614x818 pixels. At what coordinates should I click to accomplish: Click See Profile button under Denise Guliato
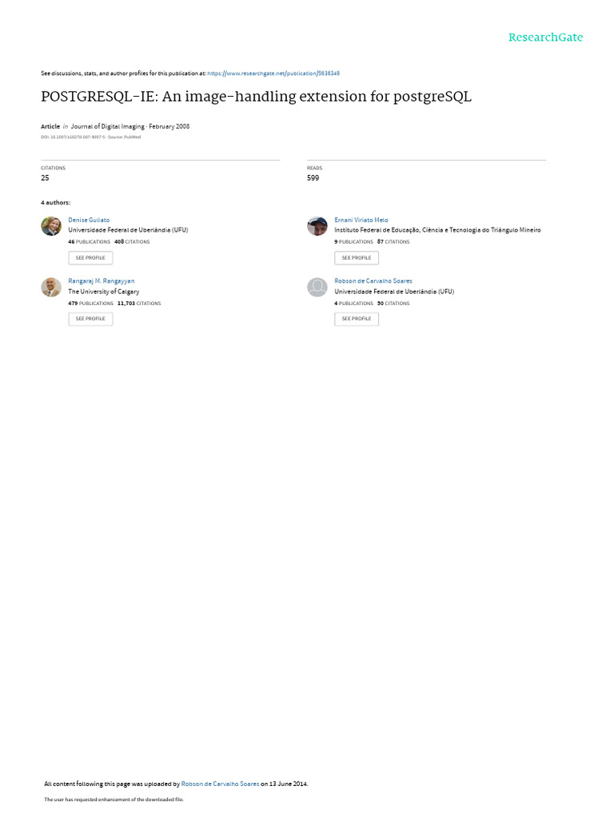coord(90,258)
